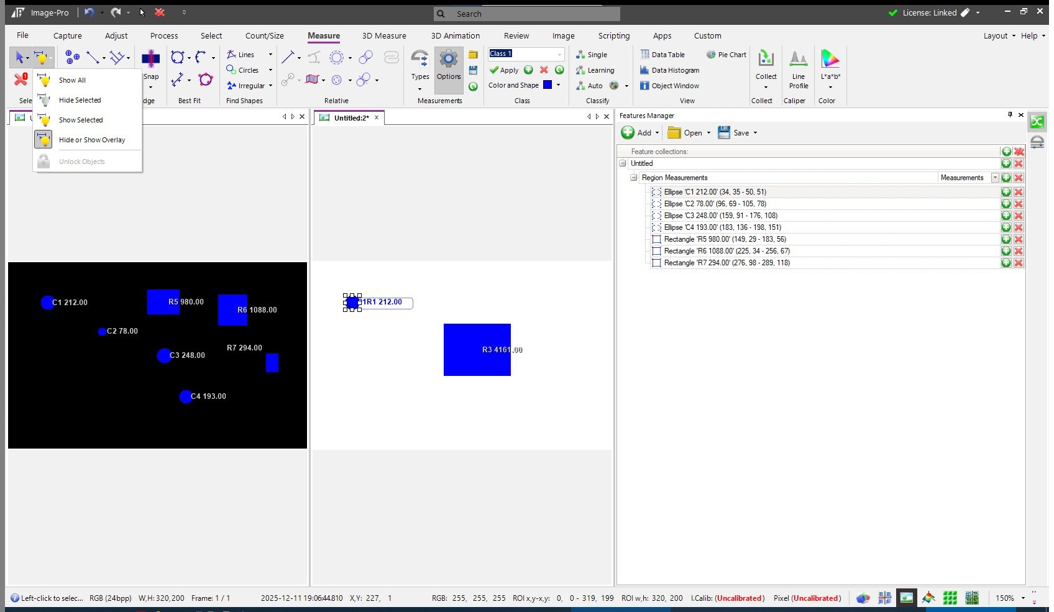Click the delete class red X icon
Image resolution: width=1054 pixels, height=612 pixels.
(544, 70)
